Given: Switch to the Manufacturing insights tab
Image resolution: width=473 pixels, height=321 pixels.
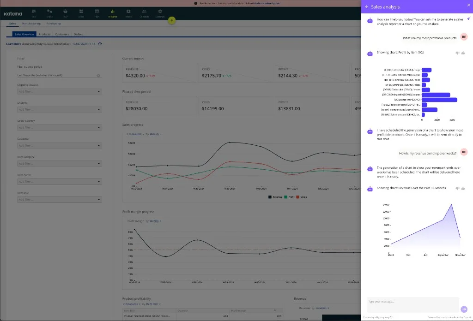Looking at the screenshot, I should click(x=31, y=24).
